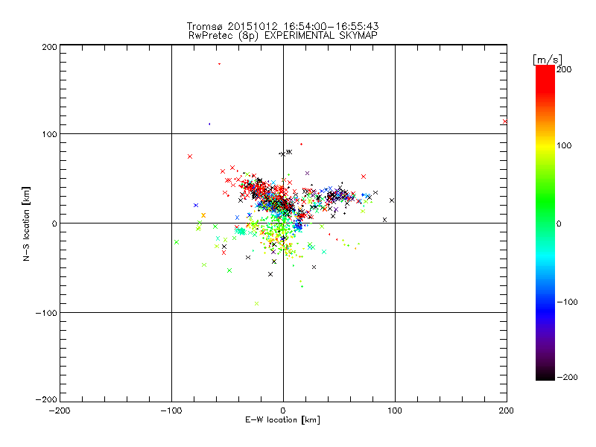Screen dimensions: 596x447
Task: Click the N-S location [km] axis label
Action: [25, 223]
